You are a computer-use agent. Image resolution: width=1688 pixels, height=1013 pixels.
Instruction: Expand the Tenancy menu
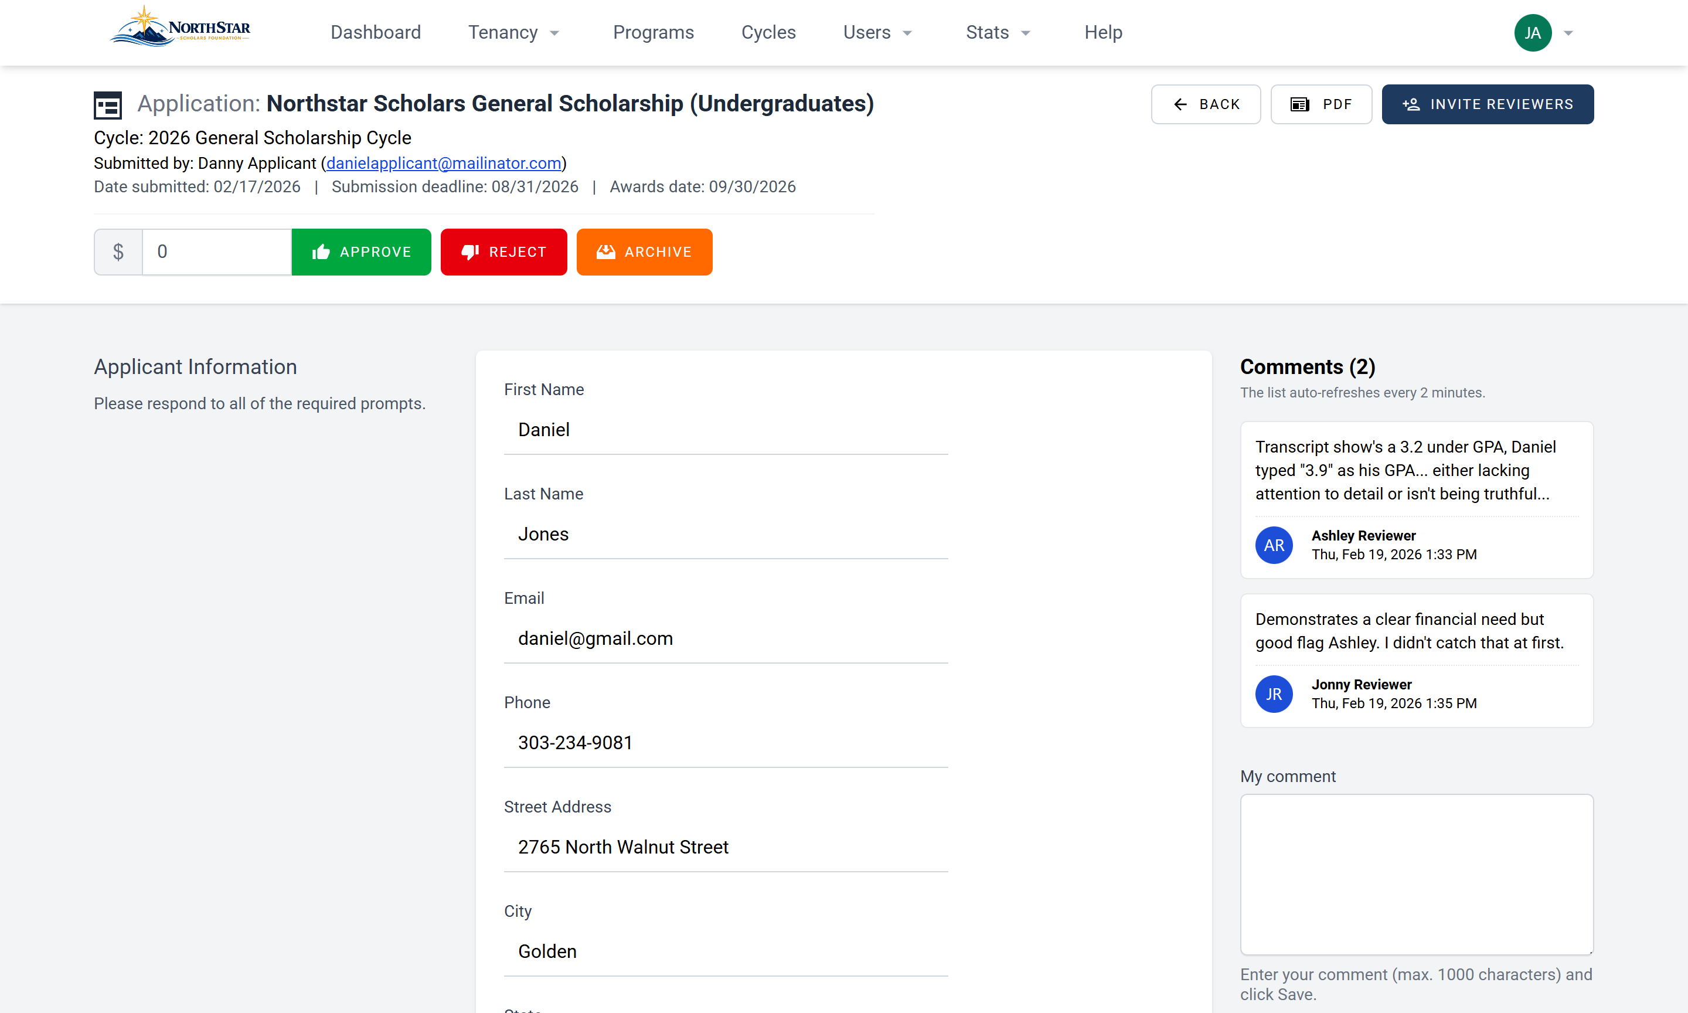(x=514, y=33)
